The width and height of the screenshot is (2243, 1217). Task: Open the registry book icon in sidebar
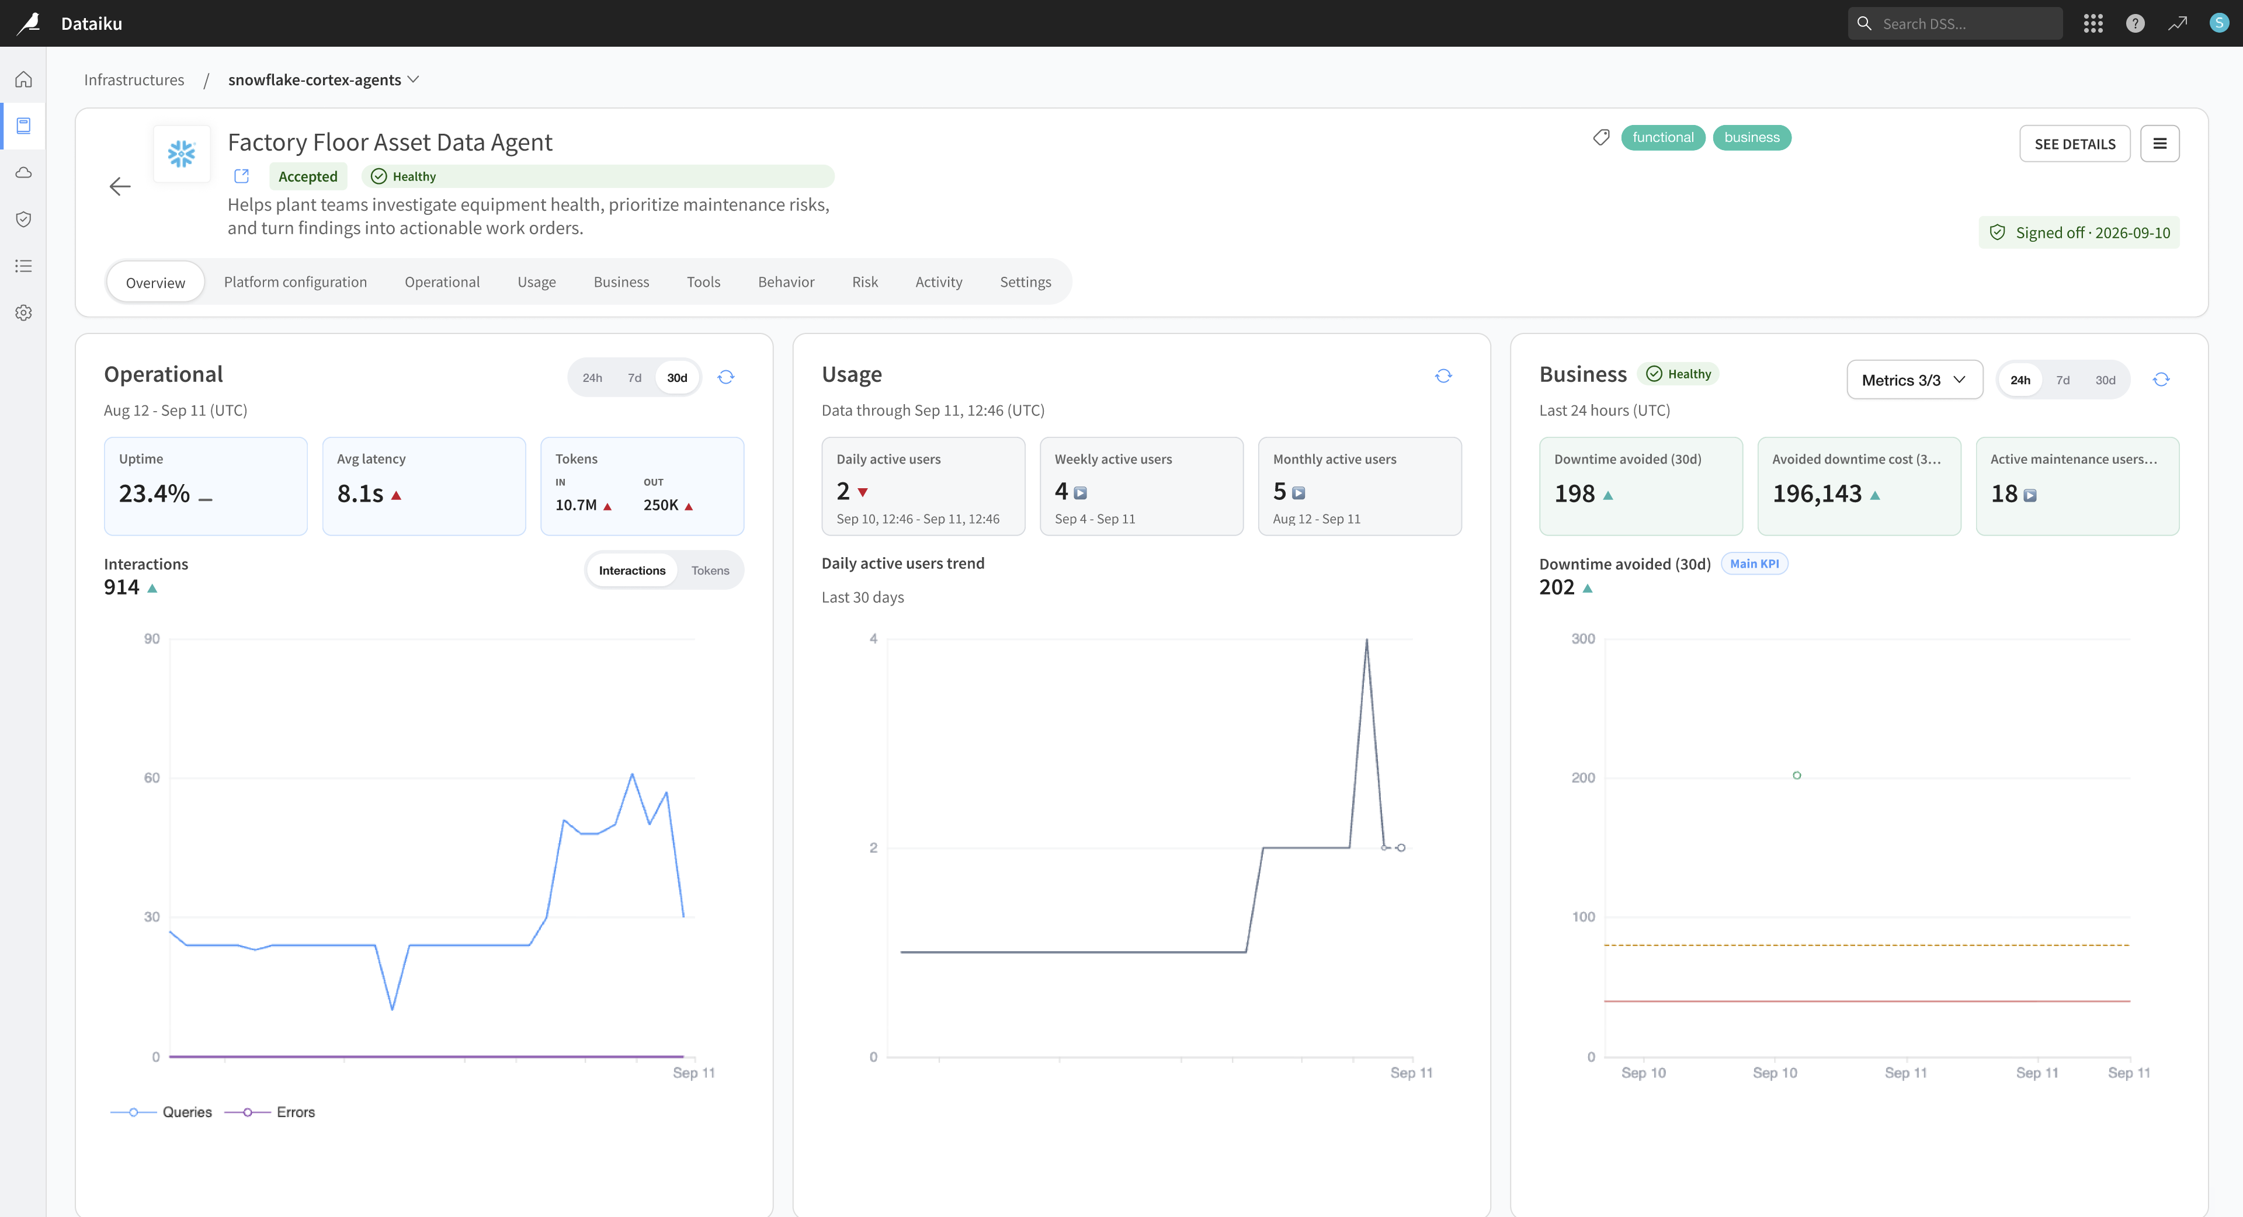click(x=23, y=126)
